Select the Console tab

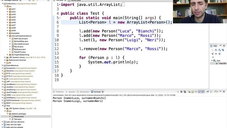point(96,92)
